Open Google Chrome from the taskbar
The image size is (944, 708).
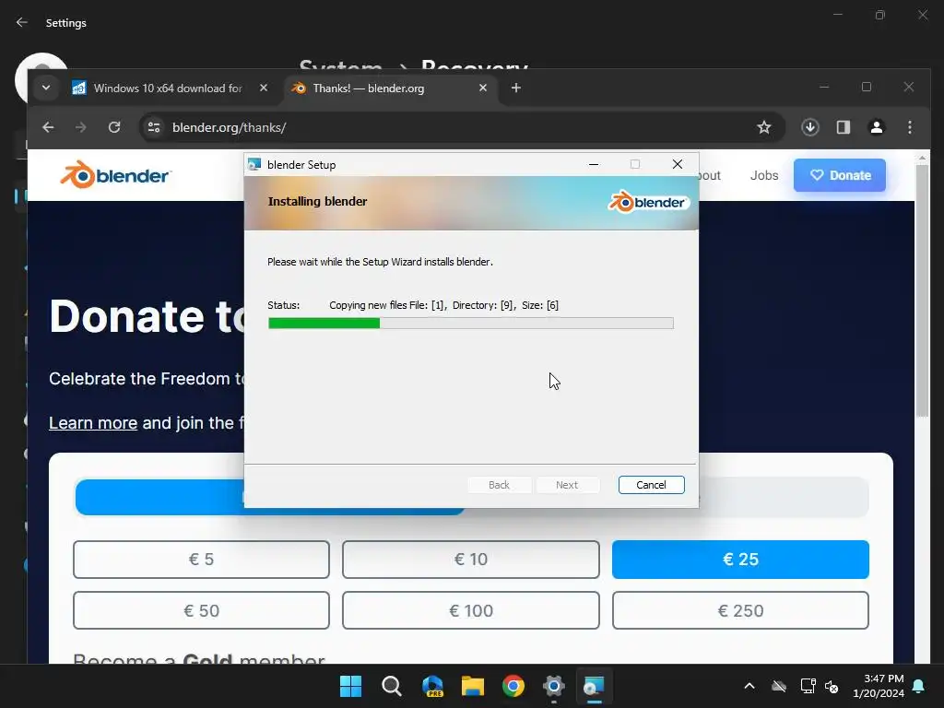click(x=513, y=686)
